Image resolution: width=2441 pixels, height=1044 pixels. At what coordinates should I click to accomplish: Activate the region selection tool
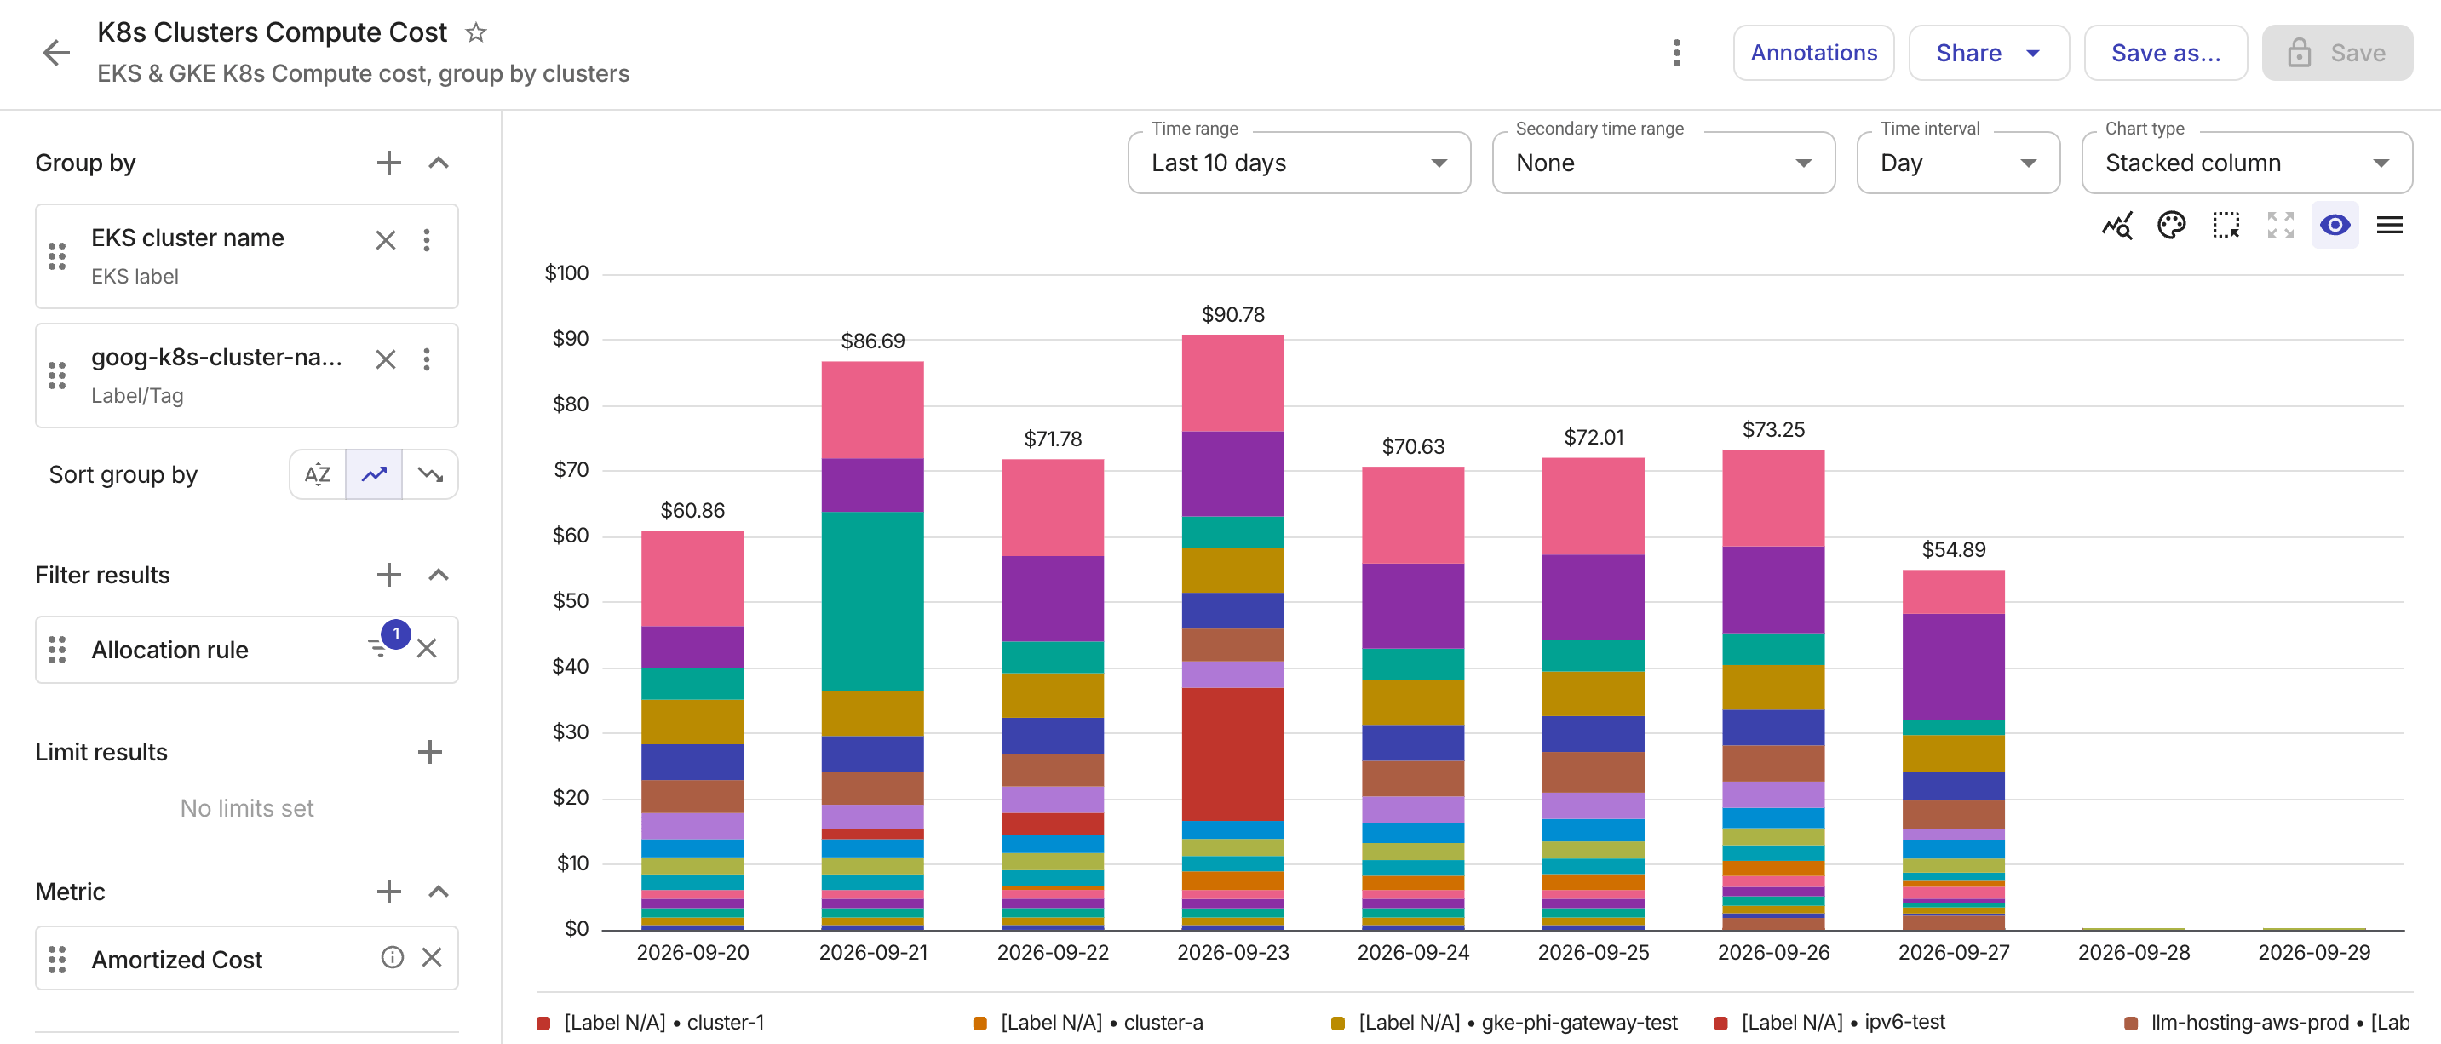[2226, 226]
